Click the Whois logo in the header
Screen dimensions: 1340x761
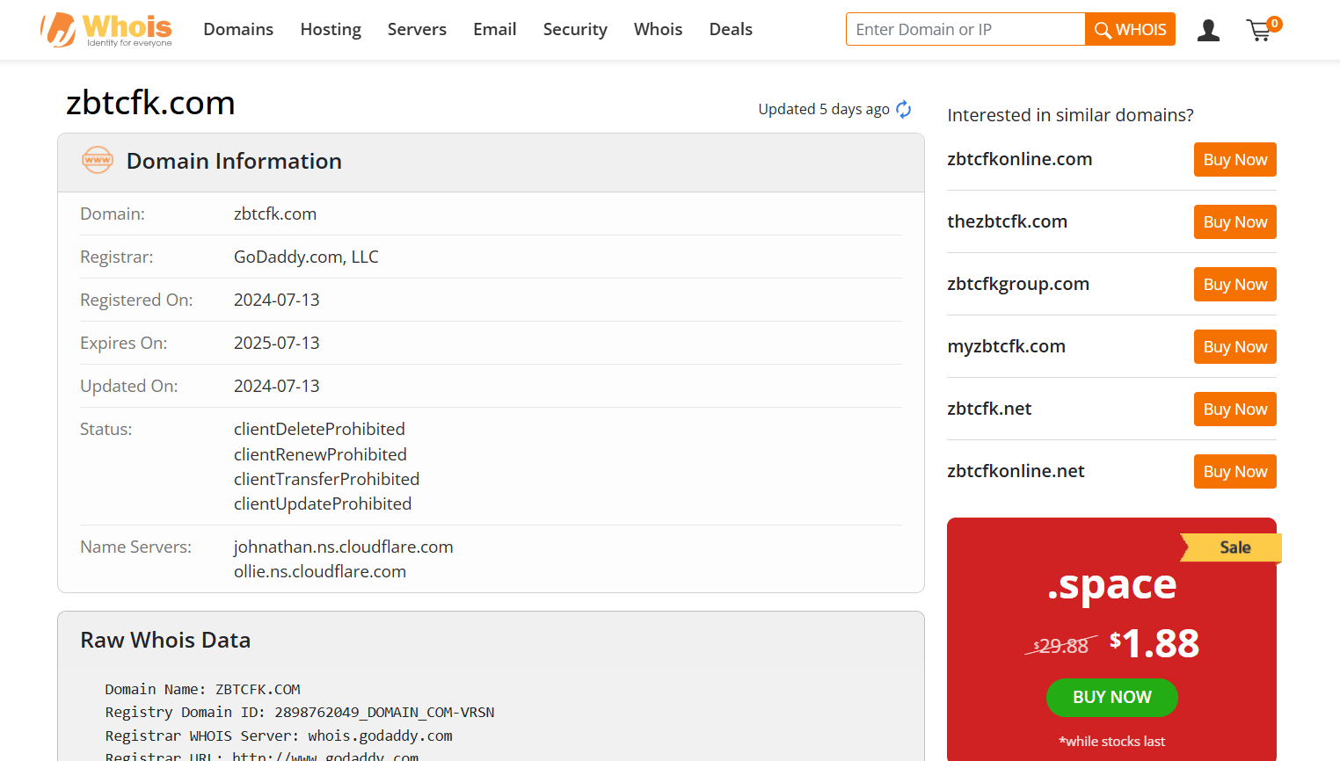coord(106,30)
